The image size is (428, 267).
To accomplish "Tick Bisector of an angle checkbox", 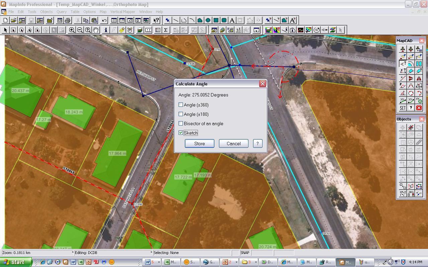I will pyautogui.click(x=181, y=123).
